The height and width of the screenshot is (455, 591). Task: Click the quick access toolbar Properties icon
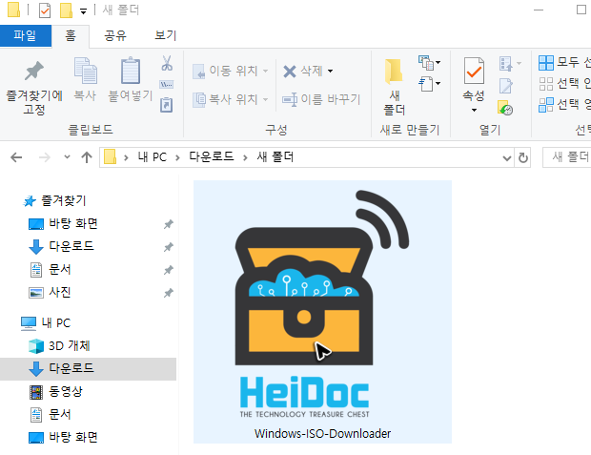(x=45, y=10)
